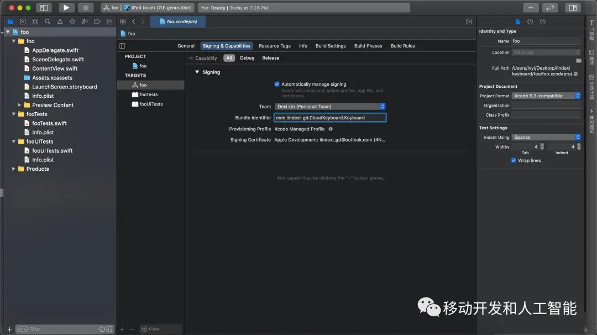Select the foo.xcodeproj editor tab
The width and height of the screenshot is (597, 335).
(x=178, y=22)
